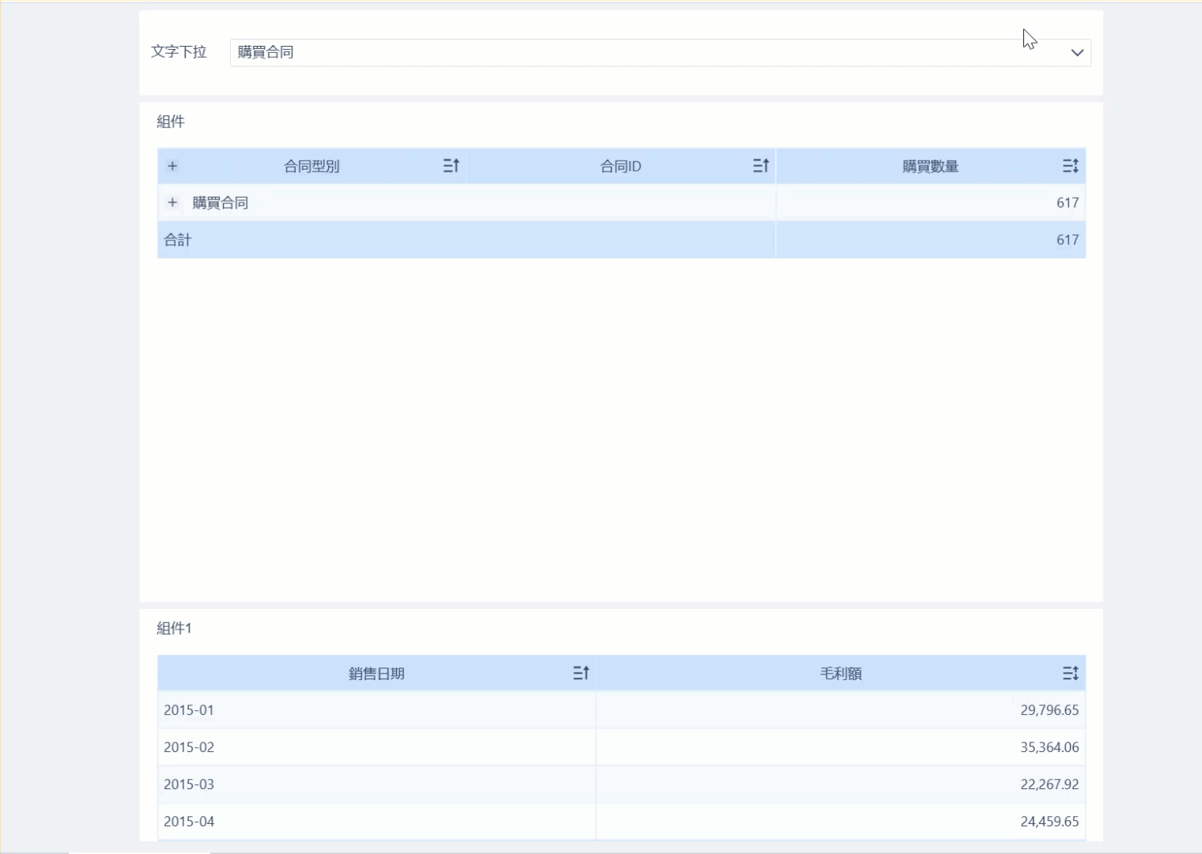The width and height of the screenshot is (1202, 854).
Task: Toggle sort icon on 購買數量 column
Action: 1070,166
